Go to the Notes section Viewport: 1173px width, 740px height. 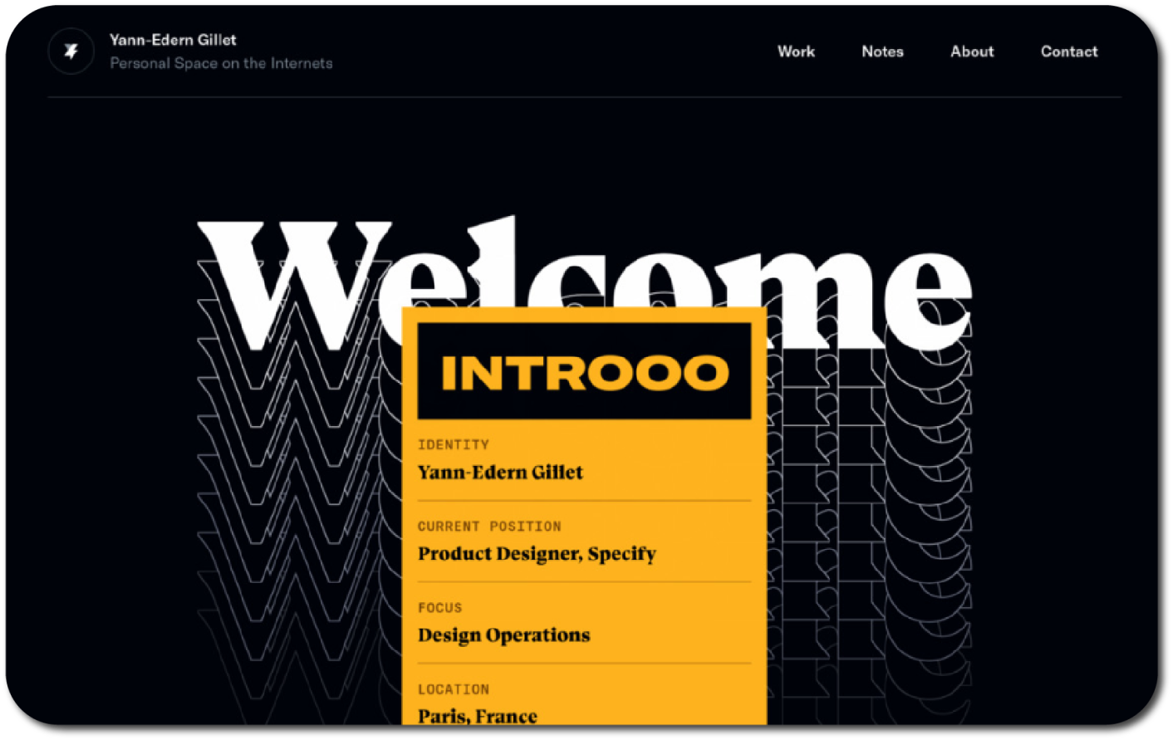click(x=882, y=51)
